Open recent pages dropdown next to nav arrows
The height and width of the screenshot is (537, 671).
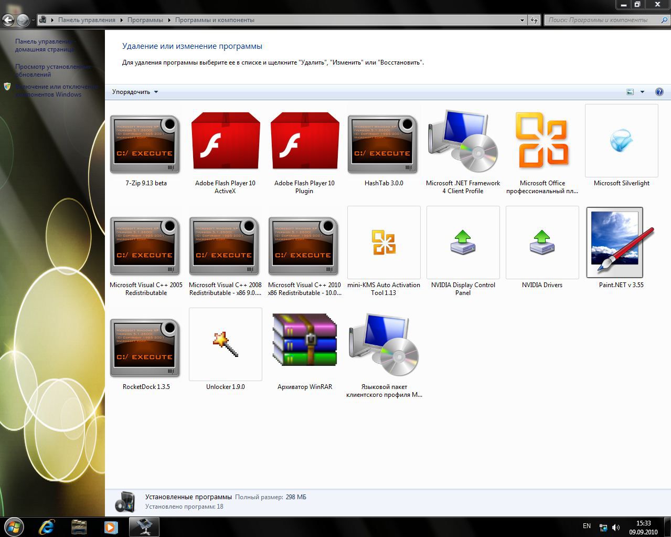(x=33, y=20)
